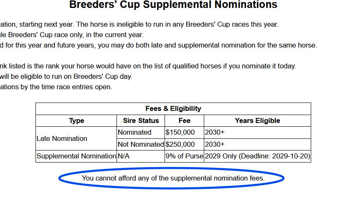Select the Not Nominated sire status cell
Image resolution: width=350 pixels, height=203 pixels.
pos(141,144)
